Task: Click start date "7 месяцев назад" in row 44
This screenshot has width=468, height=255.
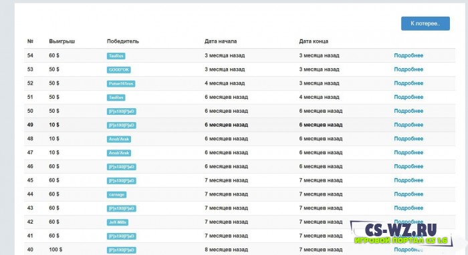Action: click(226, 194)
